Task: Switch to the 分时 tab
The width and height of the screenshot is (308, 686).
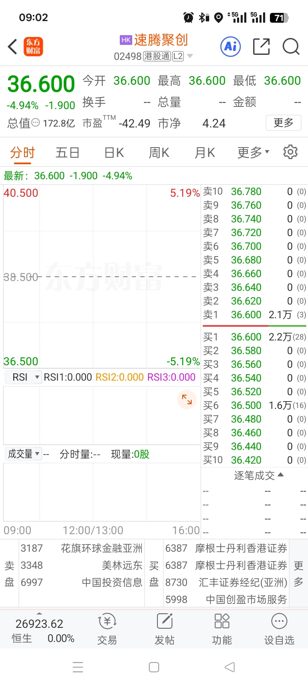Action: 22,153
